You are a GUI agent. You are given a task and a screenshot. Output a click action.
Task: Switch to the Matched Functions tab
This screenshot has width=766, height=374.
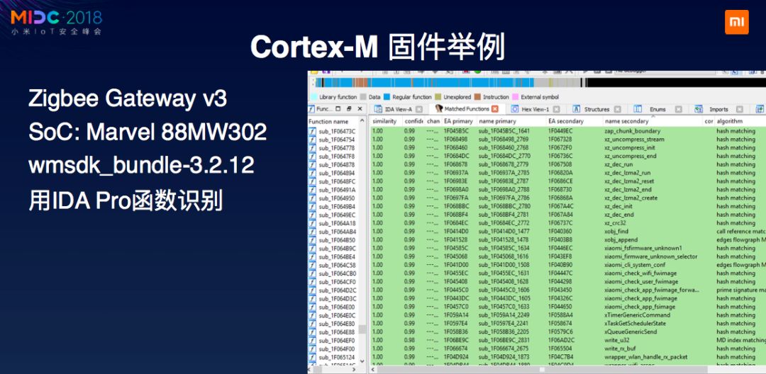(466, 109)
